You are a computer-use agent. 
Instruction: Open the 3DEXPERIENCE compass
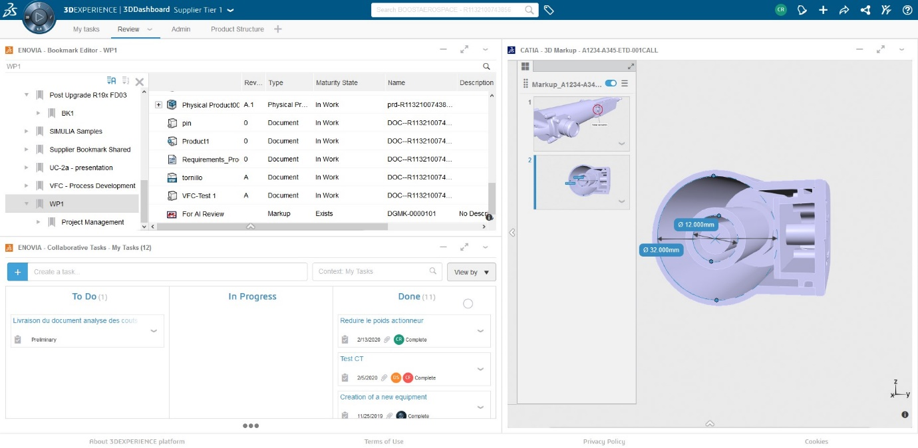tap(39, 17)
